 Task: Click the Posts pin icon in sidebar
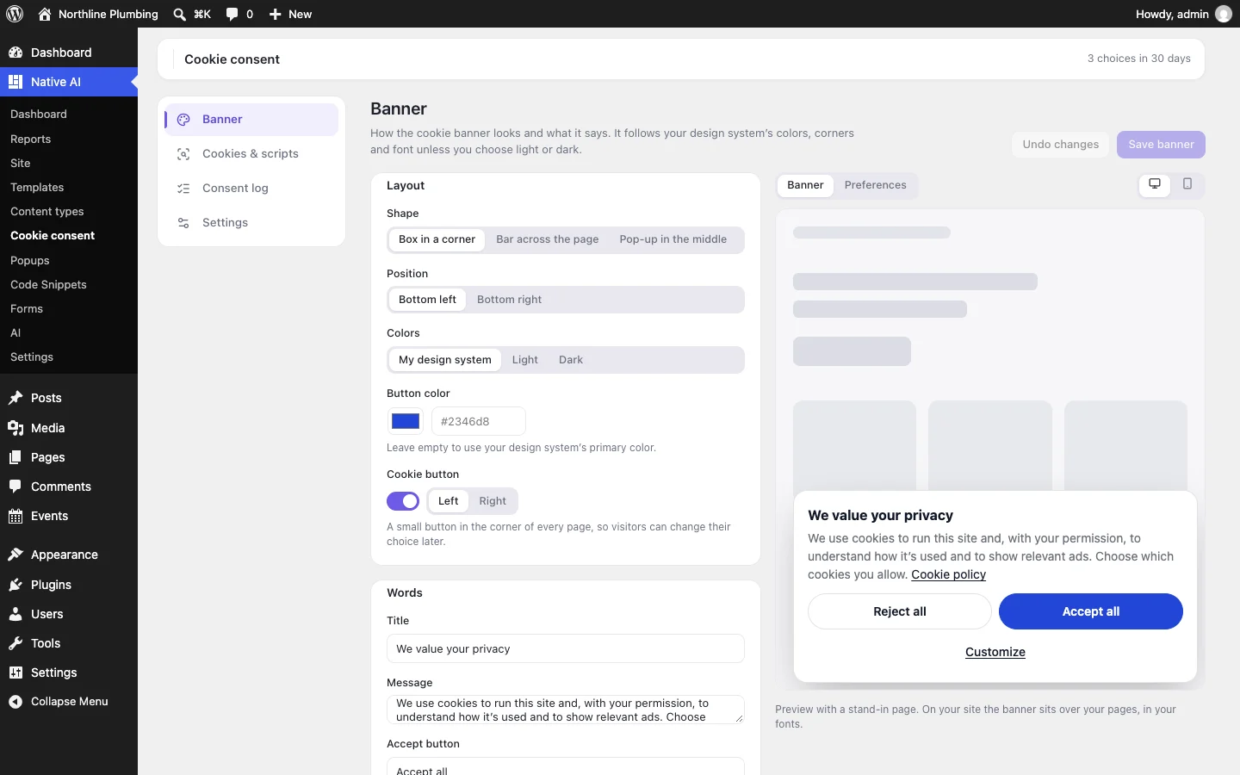[x=15, y=398]
